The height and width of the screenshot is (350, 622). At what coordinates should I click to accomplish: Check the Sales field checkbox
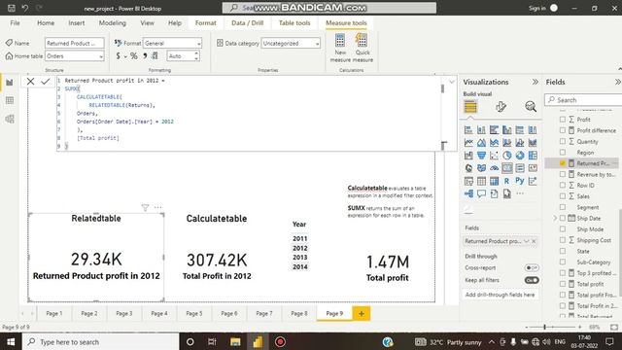(x=563, y=196)
